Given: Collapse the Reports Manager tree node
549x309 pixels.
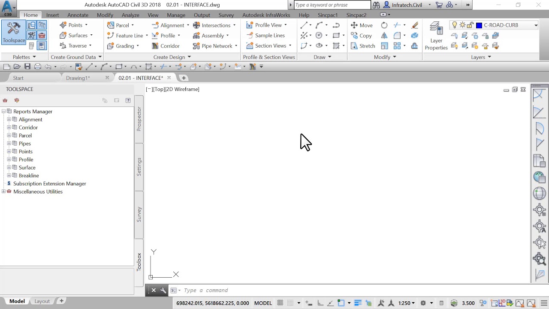Looking at the screenshot, I should tap(3, 112).
